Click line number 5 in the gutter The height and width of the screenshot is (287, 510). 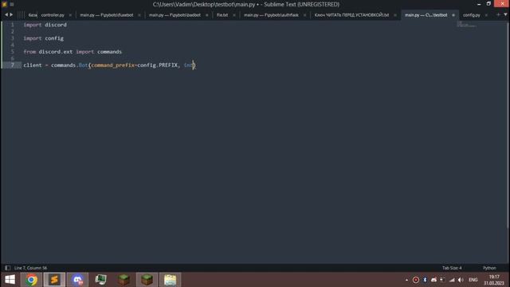pyautogui.click(x=13, y=52)
